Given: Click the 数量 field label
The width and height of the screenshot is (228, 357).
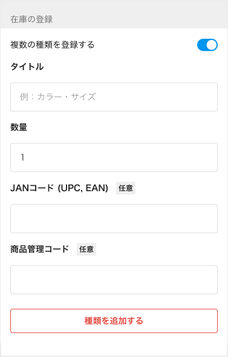Looking at the screenshot, I should coord(19,127).
